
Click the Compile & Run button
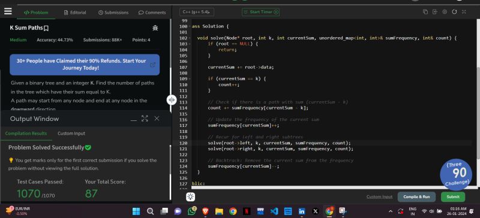(x=416, y=197)
